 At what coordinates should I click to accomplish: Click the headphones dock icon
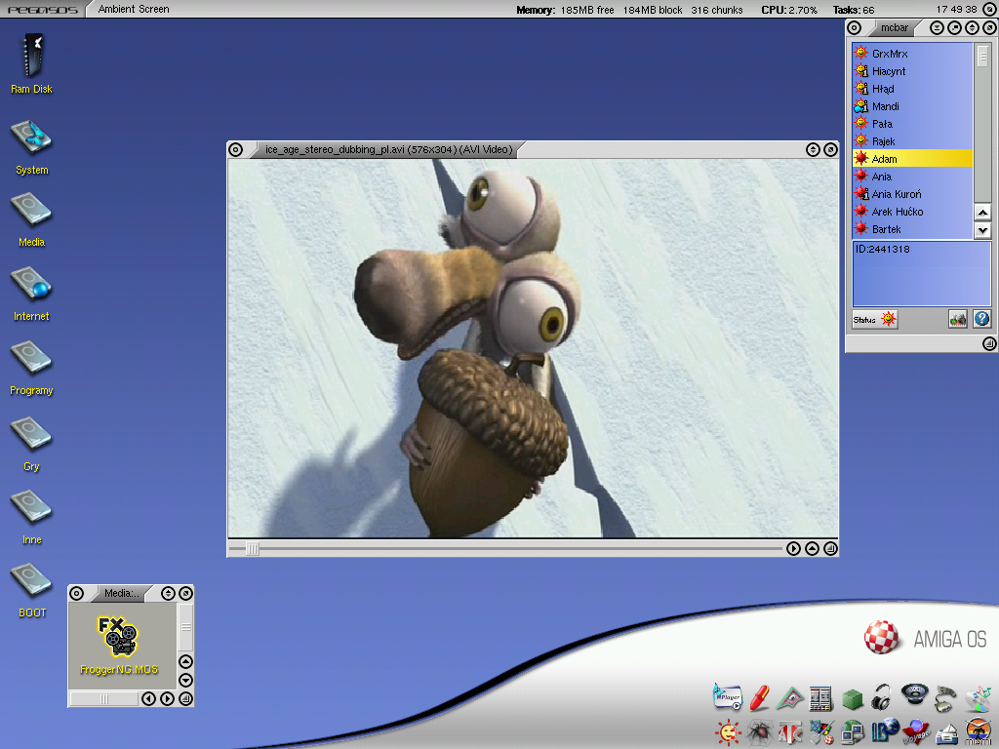tap(882, 697)
